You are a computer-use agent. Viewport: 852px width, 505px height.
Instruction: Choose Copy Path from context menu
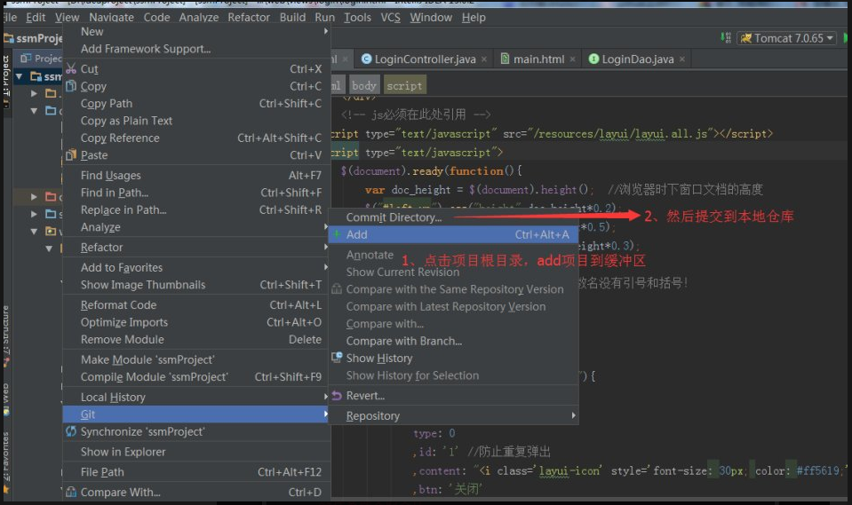196,103
